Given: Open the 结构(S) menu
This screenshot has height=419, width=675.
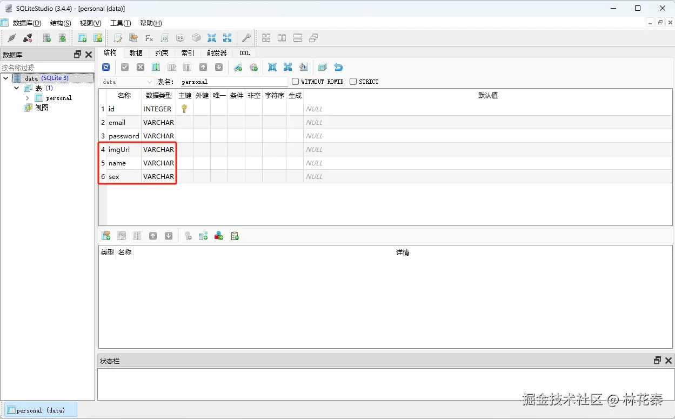Looking at the screenshot, I should tap(61, 23).
